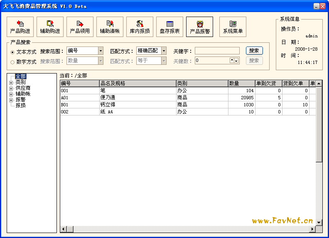Image resolution: width=329 pixels, height=238 pixels.
Task: Expand the 辅助帐 tree node
Action: (11, 94)
